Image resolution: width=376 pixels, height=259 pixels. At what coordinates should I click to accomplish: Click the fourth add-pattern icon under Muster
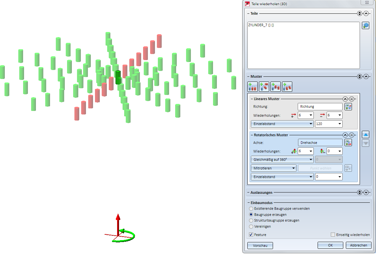(x=287, y=87)
